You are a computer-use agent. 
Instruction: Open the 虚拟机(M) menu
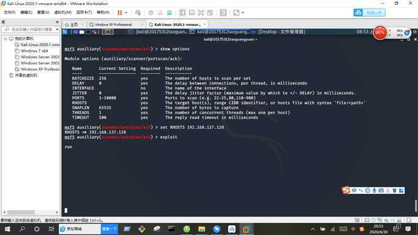click(x=62, y=12)
